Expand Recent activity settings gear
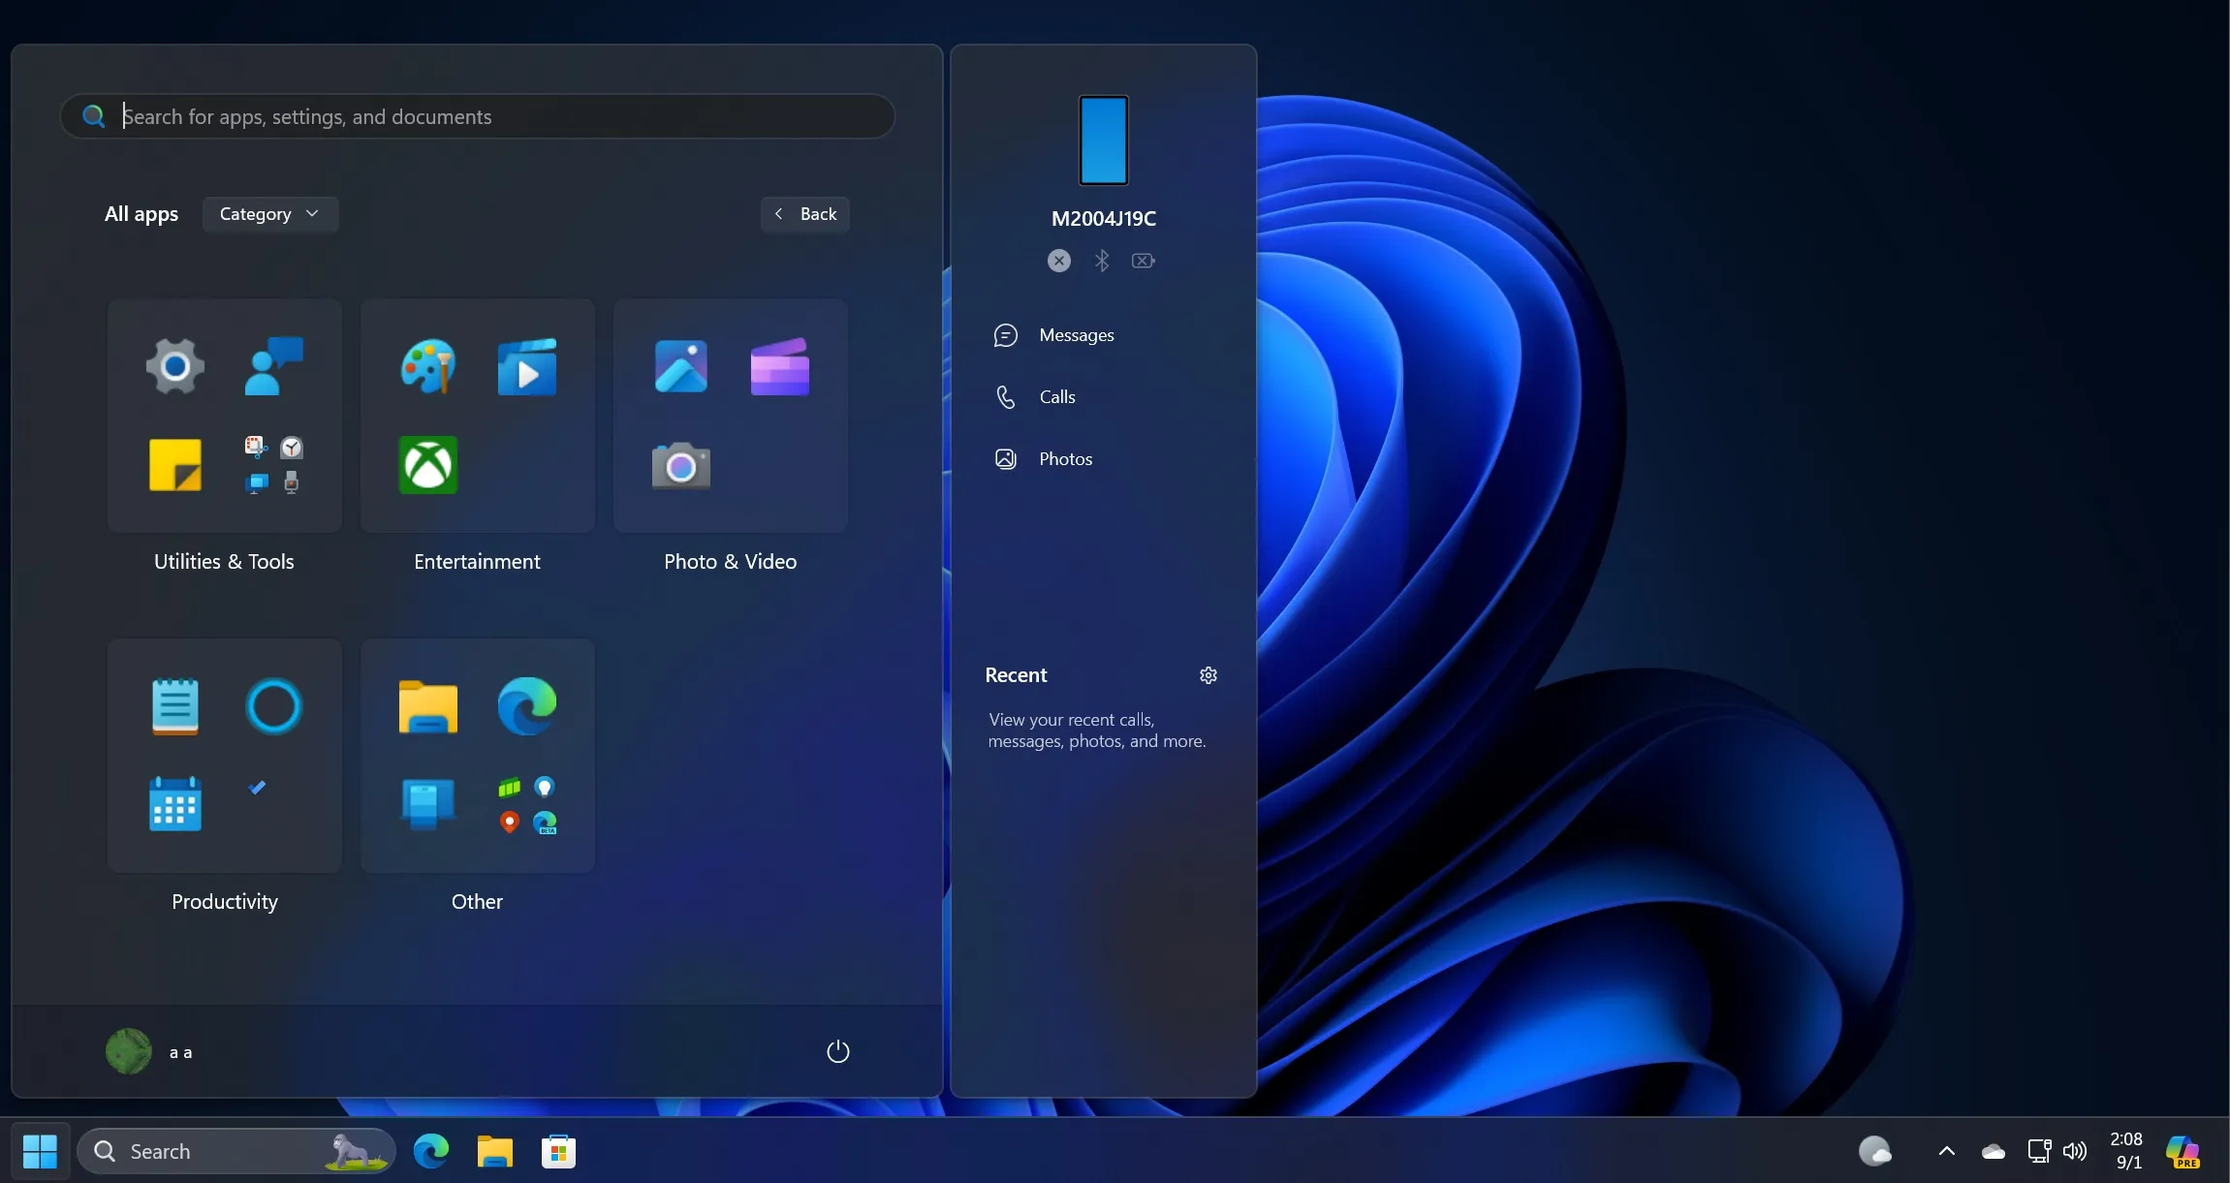The width and height of the screenshot is (2230, 1183). [1208, 675]
